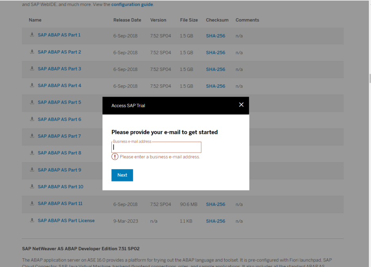Click the 1.1 KB file size cell
The width and height of the screenshot is (371, 267).
186,221
